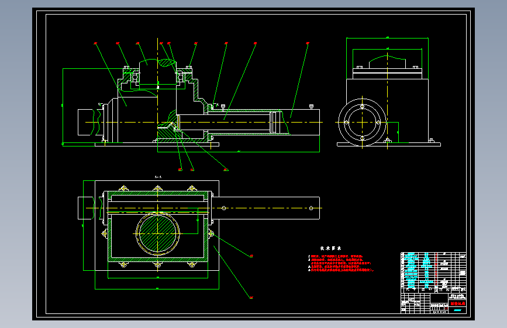Click the section label above the bottom view
Screen dimensions: 507x328
[158, 177]
